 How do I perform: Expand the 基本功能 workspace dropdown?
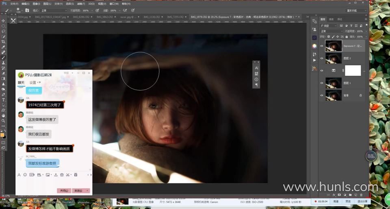[x=356, y=11]
